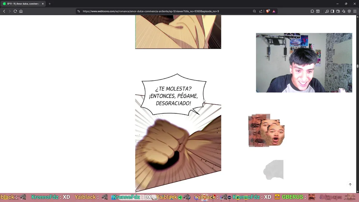Open the Brave VPN shield icon
The width and height of the screenshot is (359, 202).
[x=349, y=11]
